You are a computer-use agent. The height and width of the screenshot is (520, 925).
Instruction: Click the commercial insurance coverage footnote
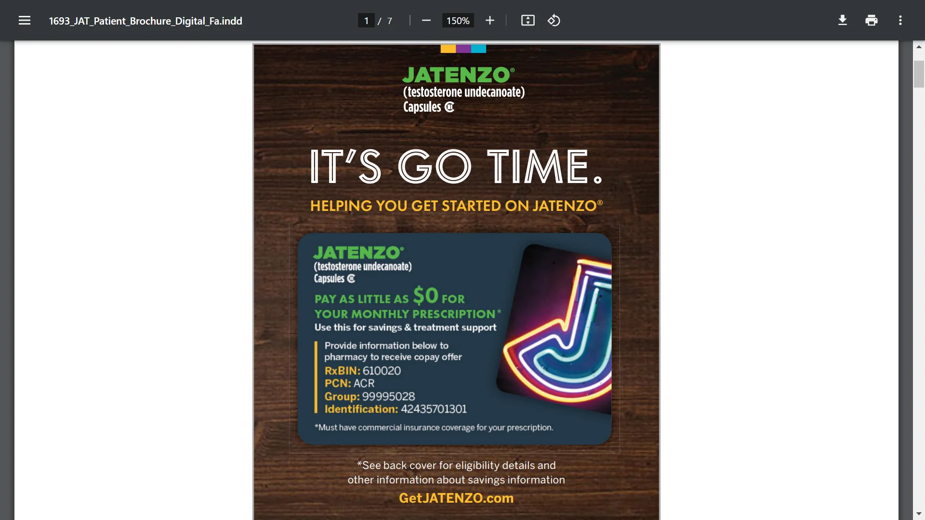click(x=434, y=428)
